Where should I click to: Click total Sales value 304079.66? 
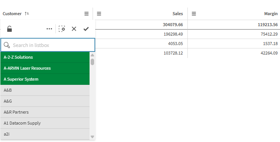[173, 25]
